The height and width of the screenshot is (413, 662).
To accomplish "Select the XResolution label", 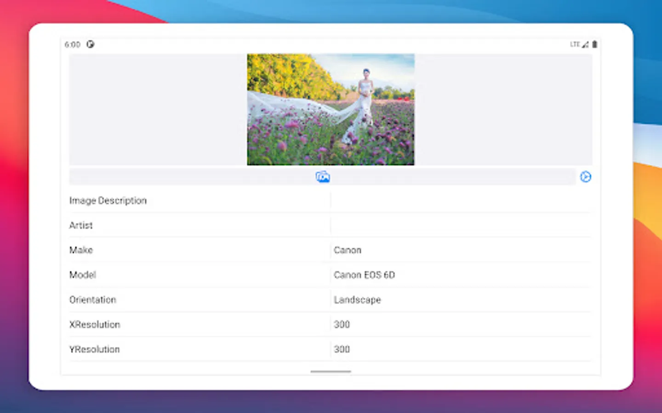I will (95, 324).
